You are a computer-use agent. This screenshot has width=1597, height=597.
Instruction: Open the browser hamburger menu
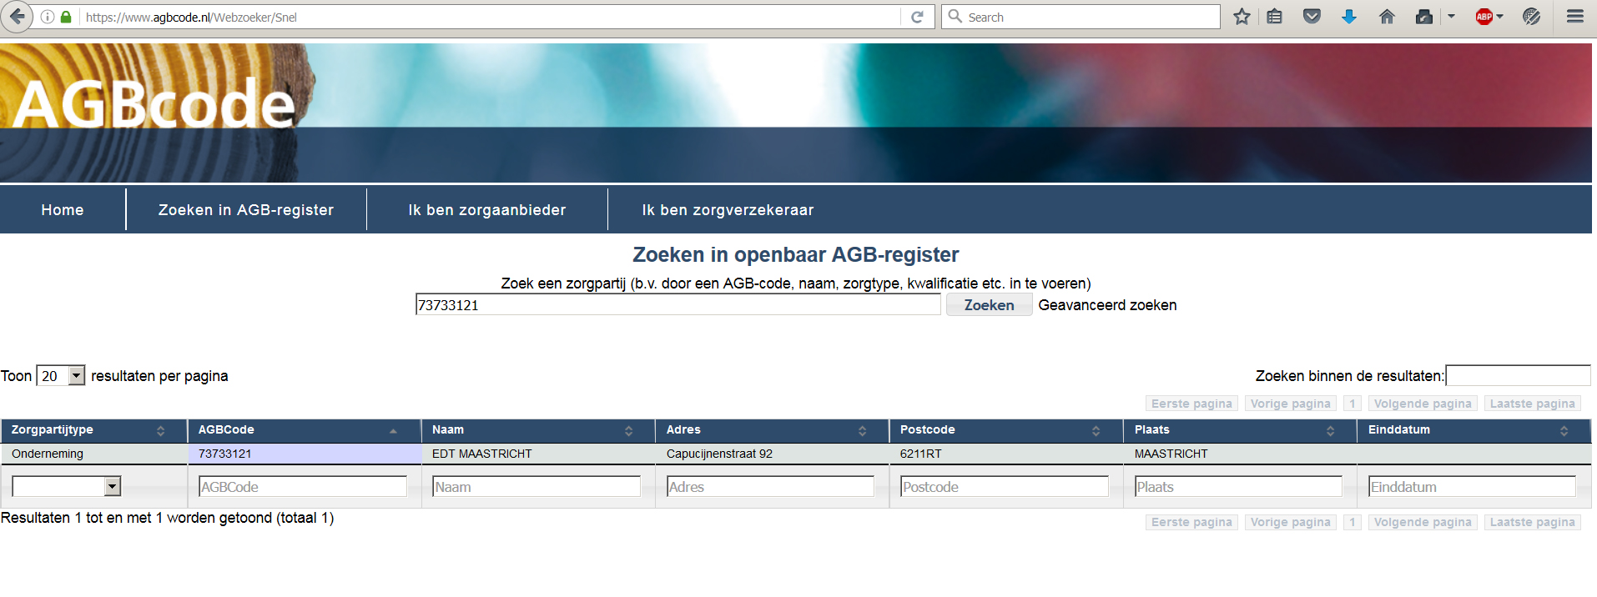1575,17
